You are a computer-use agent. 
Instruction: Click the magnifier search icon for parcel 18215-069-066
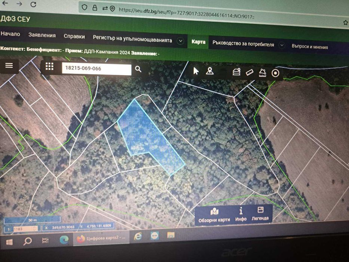(138, 69)
